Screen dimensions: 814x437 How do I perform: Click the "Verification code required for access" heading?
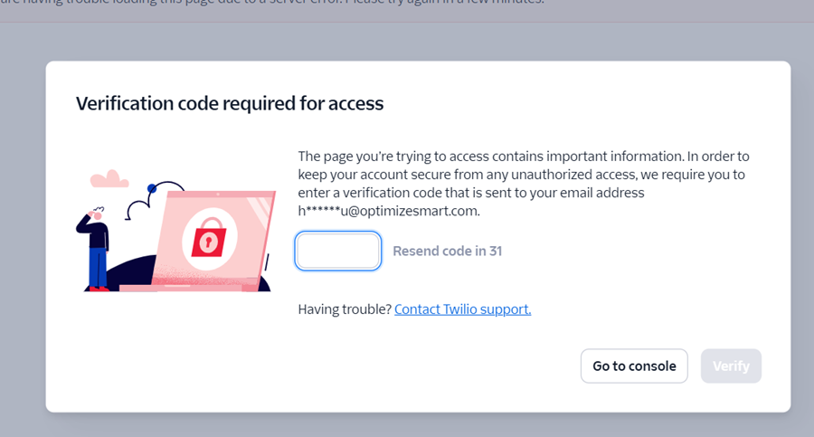point(230,104)
